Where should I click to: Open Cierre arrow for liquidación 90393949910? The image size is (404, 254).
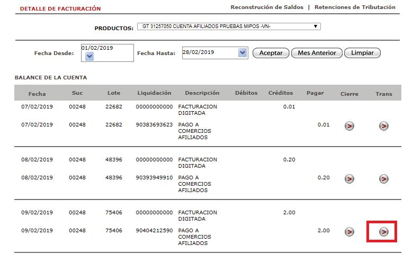349,179
